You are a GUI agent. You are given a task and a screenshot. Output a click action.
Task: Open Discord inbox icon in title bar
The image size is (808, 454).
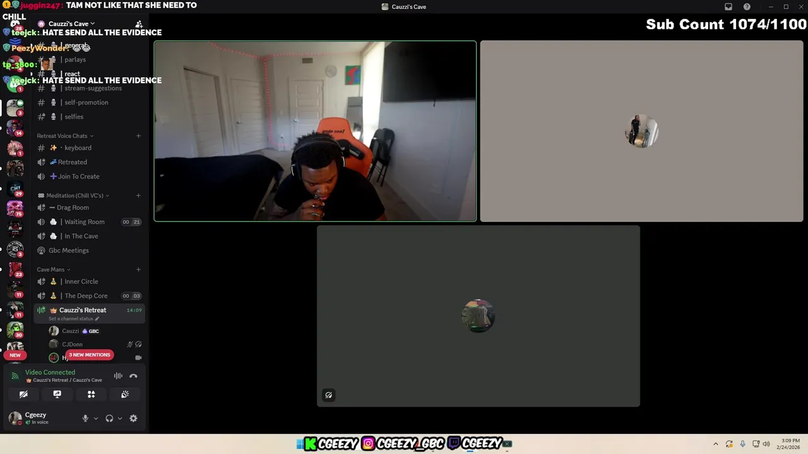[x=728, y=7]
